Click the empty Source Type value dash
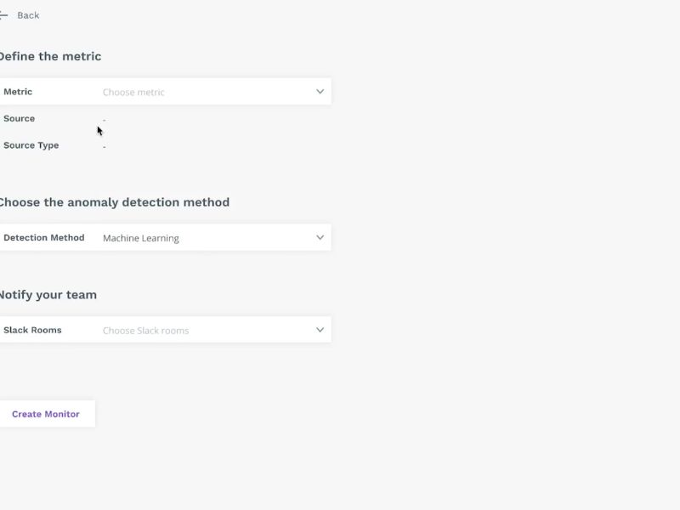The height and width of the screenshot is (510, 680). pos(104,146)
